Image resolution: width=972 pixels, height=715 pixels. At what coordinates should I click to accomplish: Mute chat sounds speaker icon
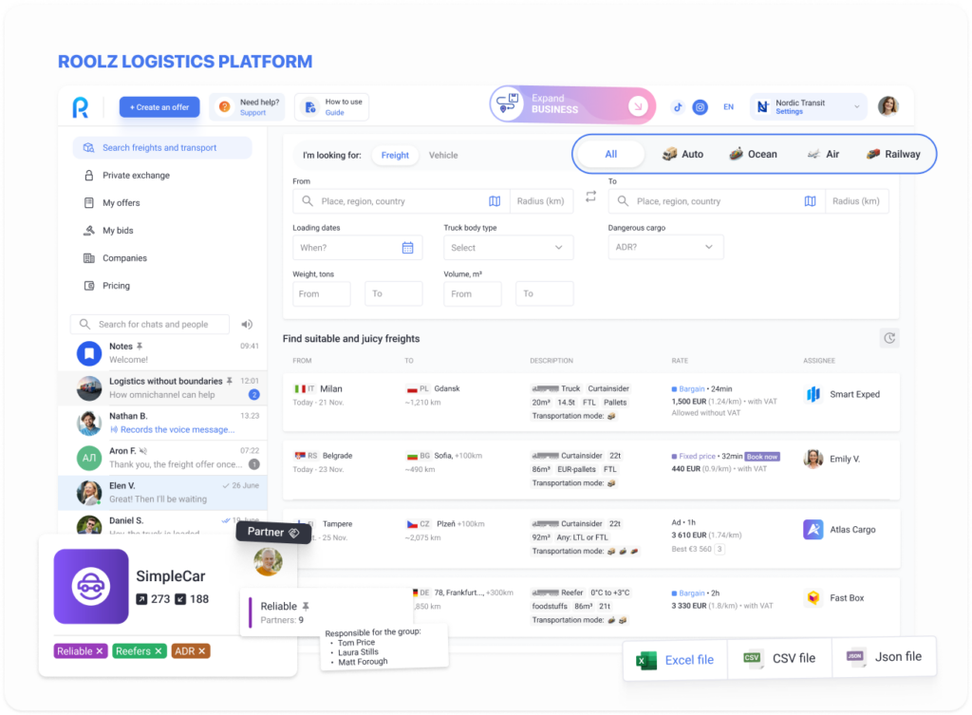click(247, 325)
